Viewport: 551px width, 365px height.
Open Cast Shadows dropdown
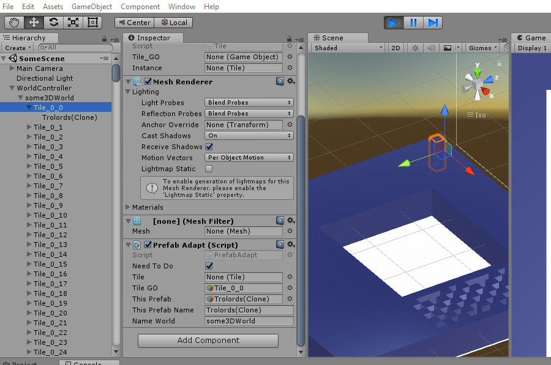[249, 136]
